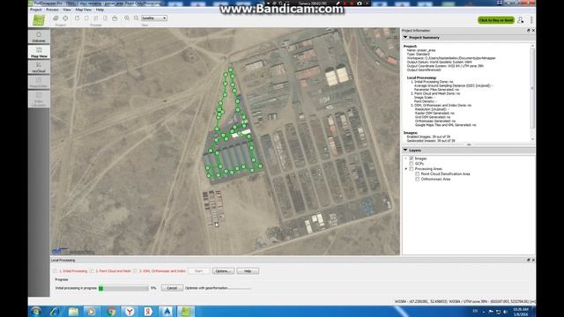Click the Quality Report toolbar icon

coord(86,18)
